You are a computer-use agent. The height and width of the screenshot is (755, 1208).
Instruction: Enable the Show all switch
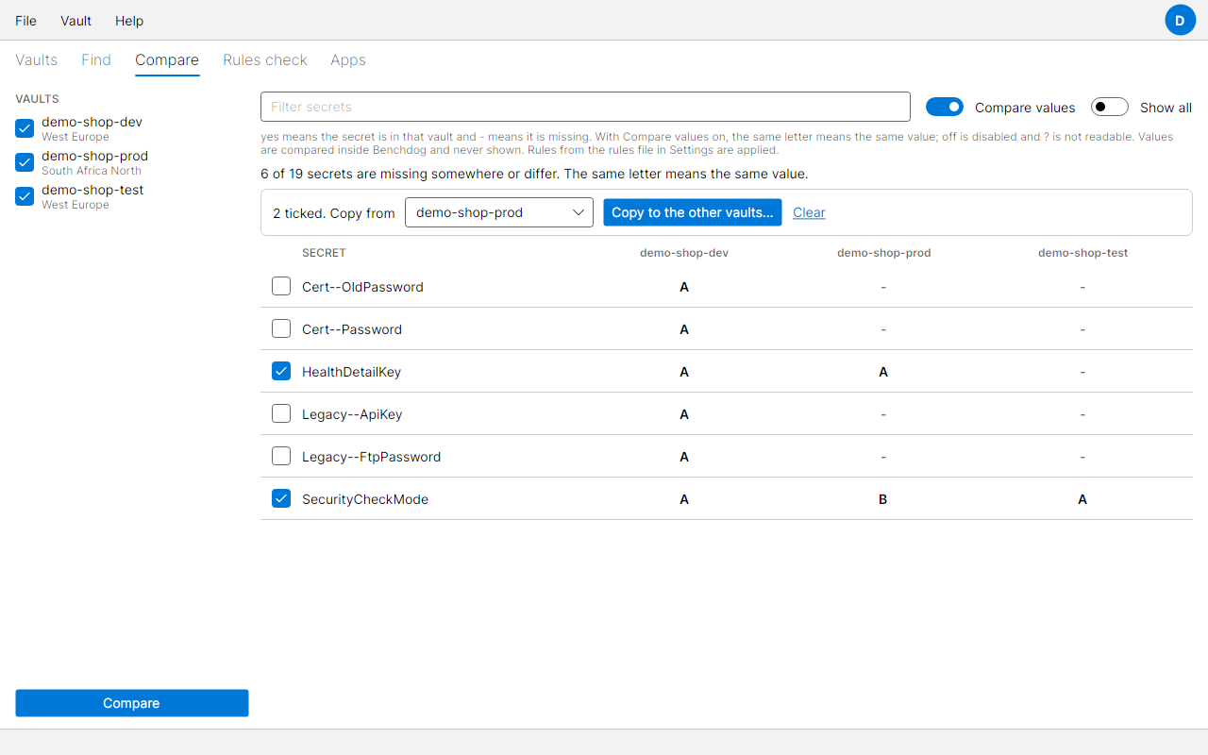point(1110,107)
